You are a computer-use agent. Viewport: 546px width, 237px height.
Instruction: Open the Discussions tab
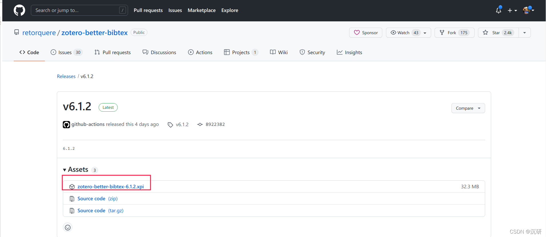(x=159, y=52)
